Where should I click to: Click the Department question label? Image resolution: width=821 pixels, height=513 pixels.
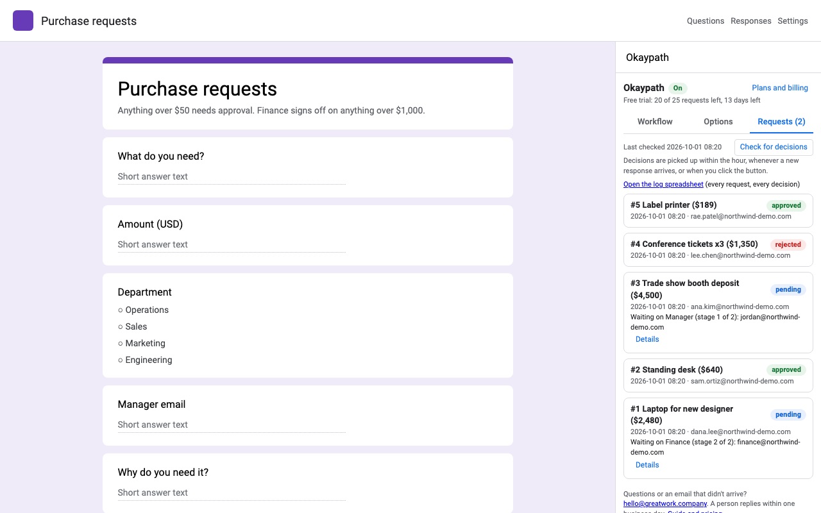(x=145, y=292)
